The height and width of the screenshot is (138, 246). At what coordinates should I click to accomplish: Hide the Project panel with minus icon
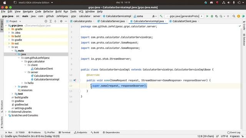click(66, 21)
